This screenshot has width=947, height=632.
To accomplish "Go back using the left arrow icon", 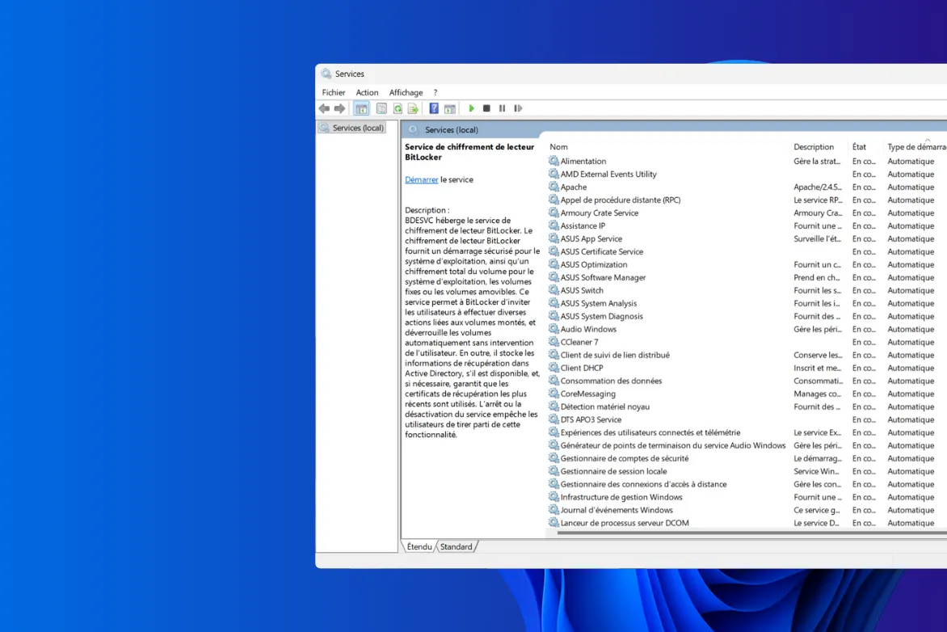I will [325, 107].
